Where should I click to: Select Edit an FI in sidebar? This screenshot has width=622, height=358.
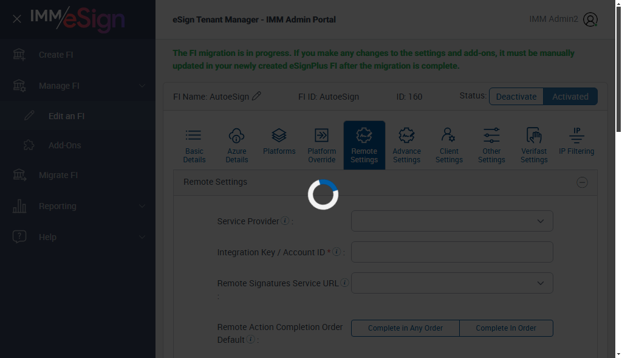click(x=66, y=116)
